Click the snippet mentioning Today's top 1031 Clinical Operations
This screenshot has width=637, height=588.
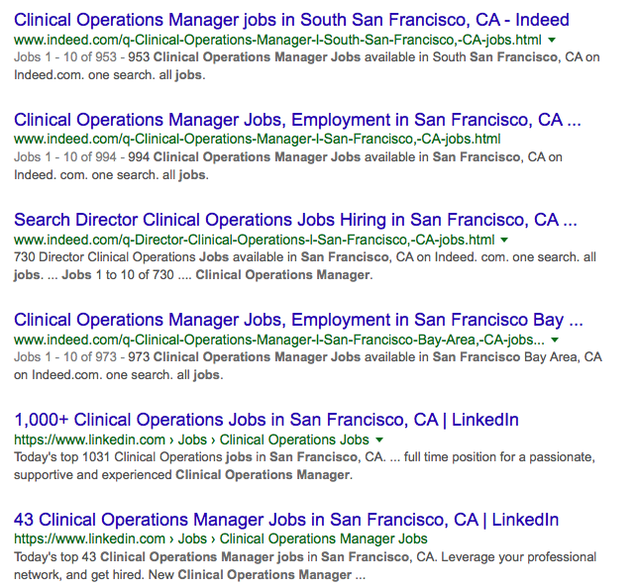[x=304, y=466]
